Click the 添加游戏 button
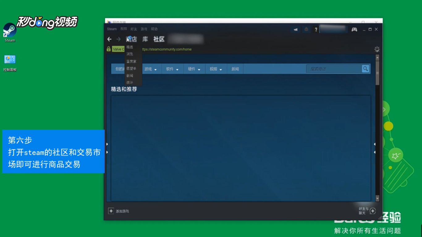Screen dimensions: 422x237 (x=119, y=211)
